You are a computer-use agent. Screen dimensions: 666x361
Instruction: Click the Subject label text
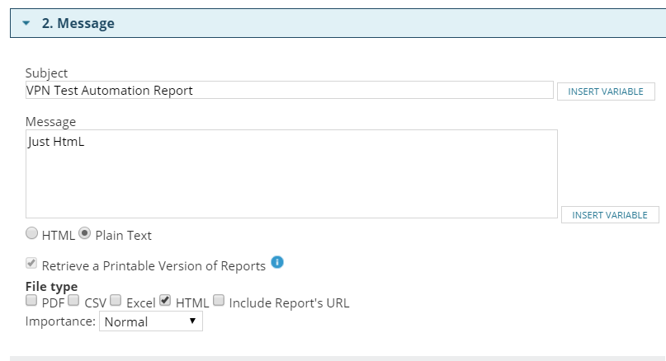point(46,73)
